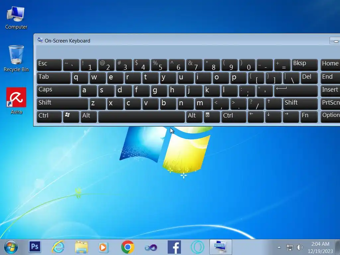Click On-Screen Keyboard taskbar button

[x=221, y=247]
